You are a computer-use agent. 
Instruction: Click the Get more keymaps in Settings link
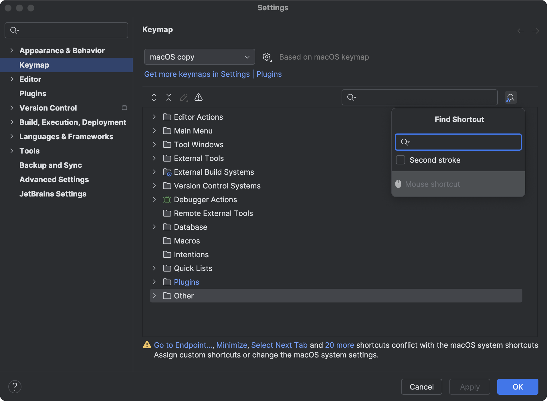[197, 74]
